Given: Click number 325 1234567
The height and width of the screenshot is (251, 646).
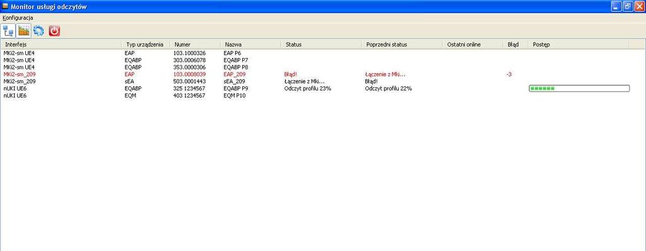Looking at the screenshot, I should click(189, 89).
